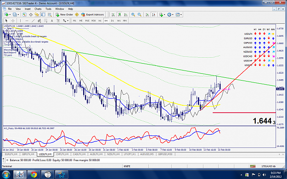287x179 pixels.
Task: Open the Help menu
Action: pos(70,9)
